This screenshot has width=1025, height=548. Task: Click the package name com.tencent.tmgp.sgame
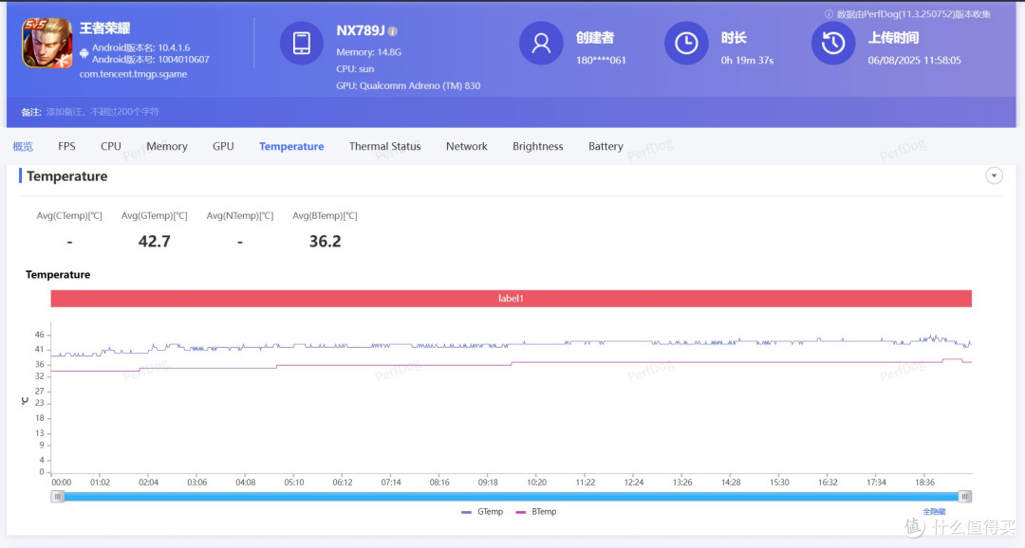click(134, 74)
